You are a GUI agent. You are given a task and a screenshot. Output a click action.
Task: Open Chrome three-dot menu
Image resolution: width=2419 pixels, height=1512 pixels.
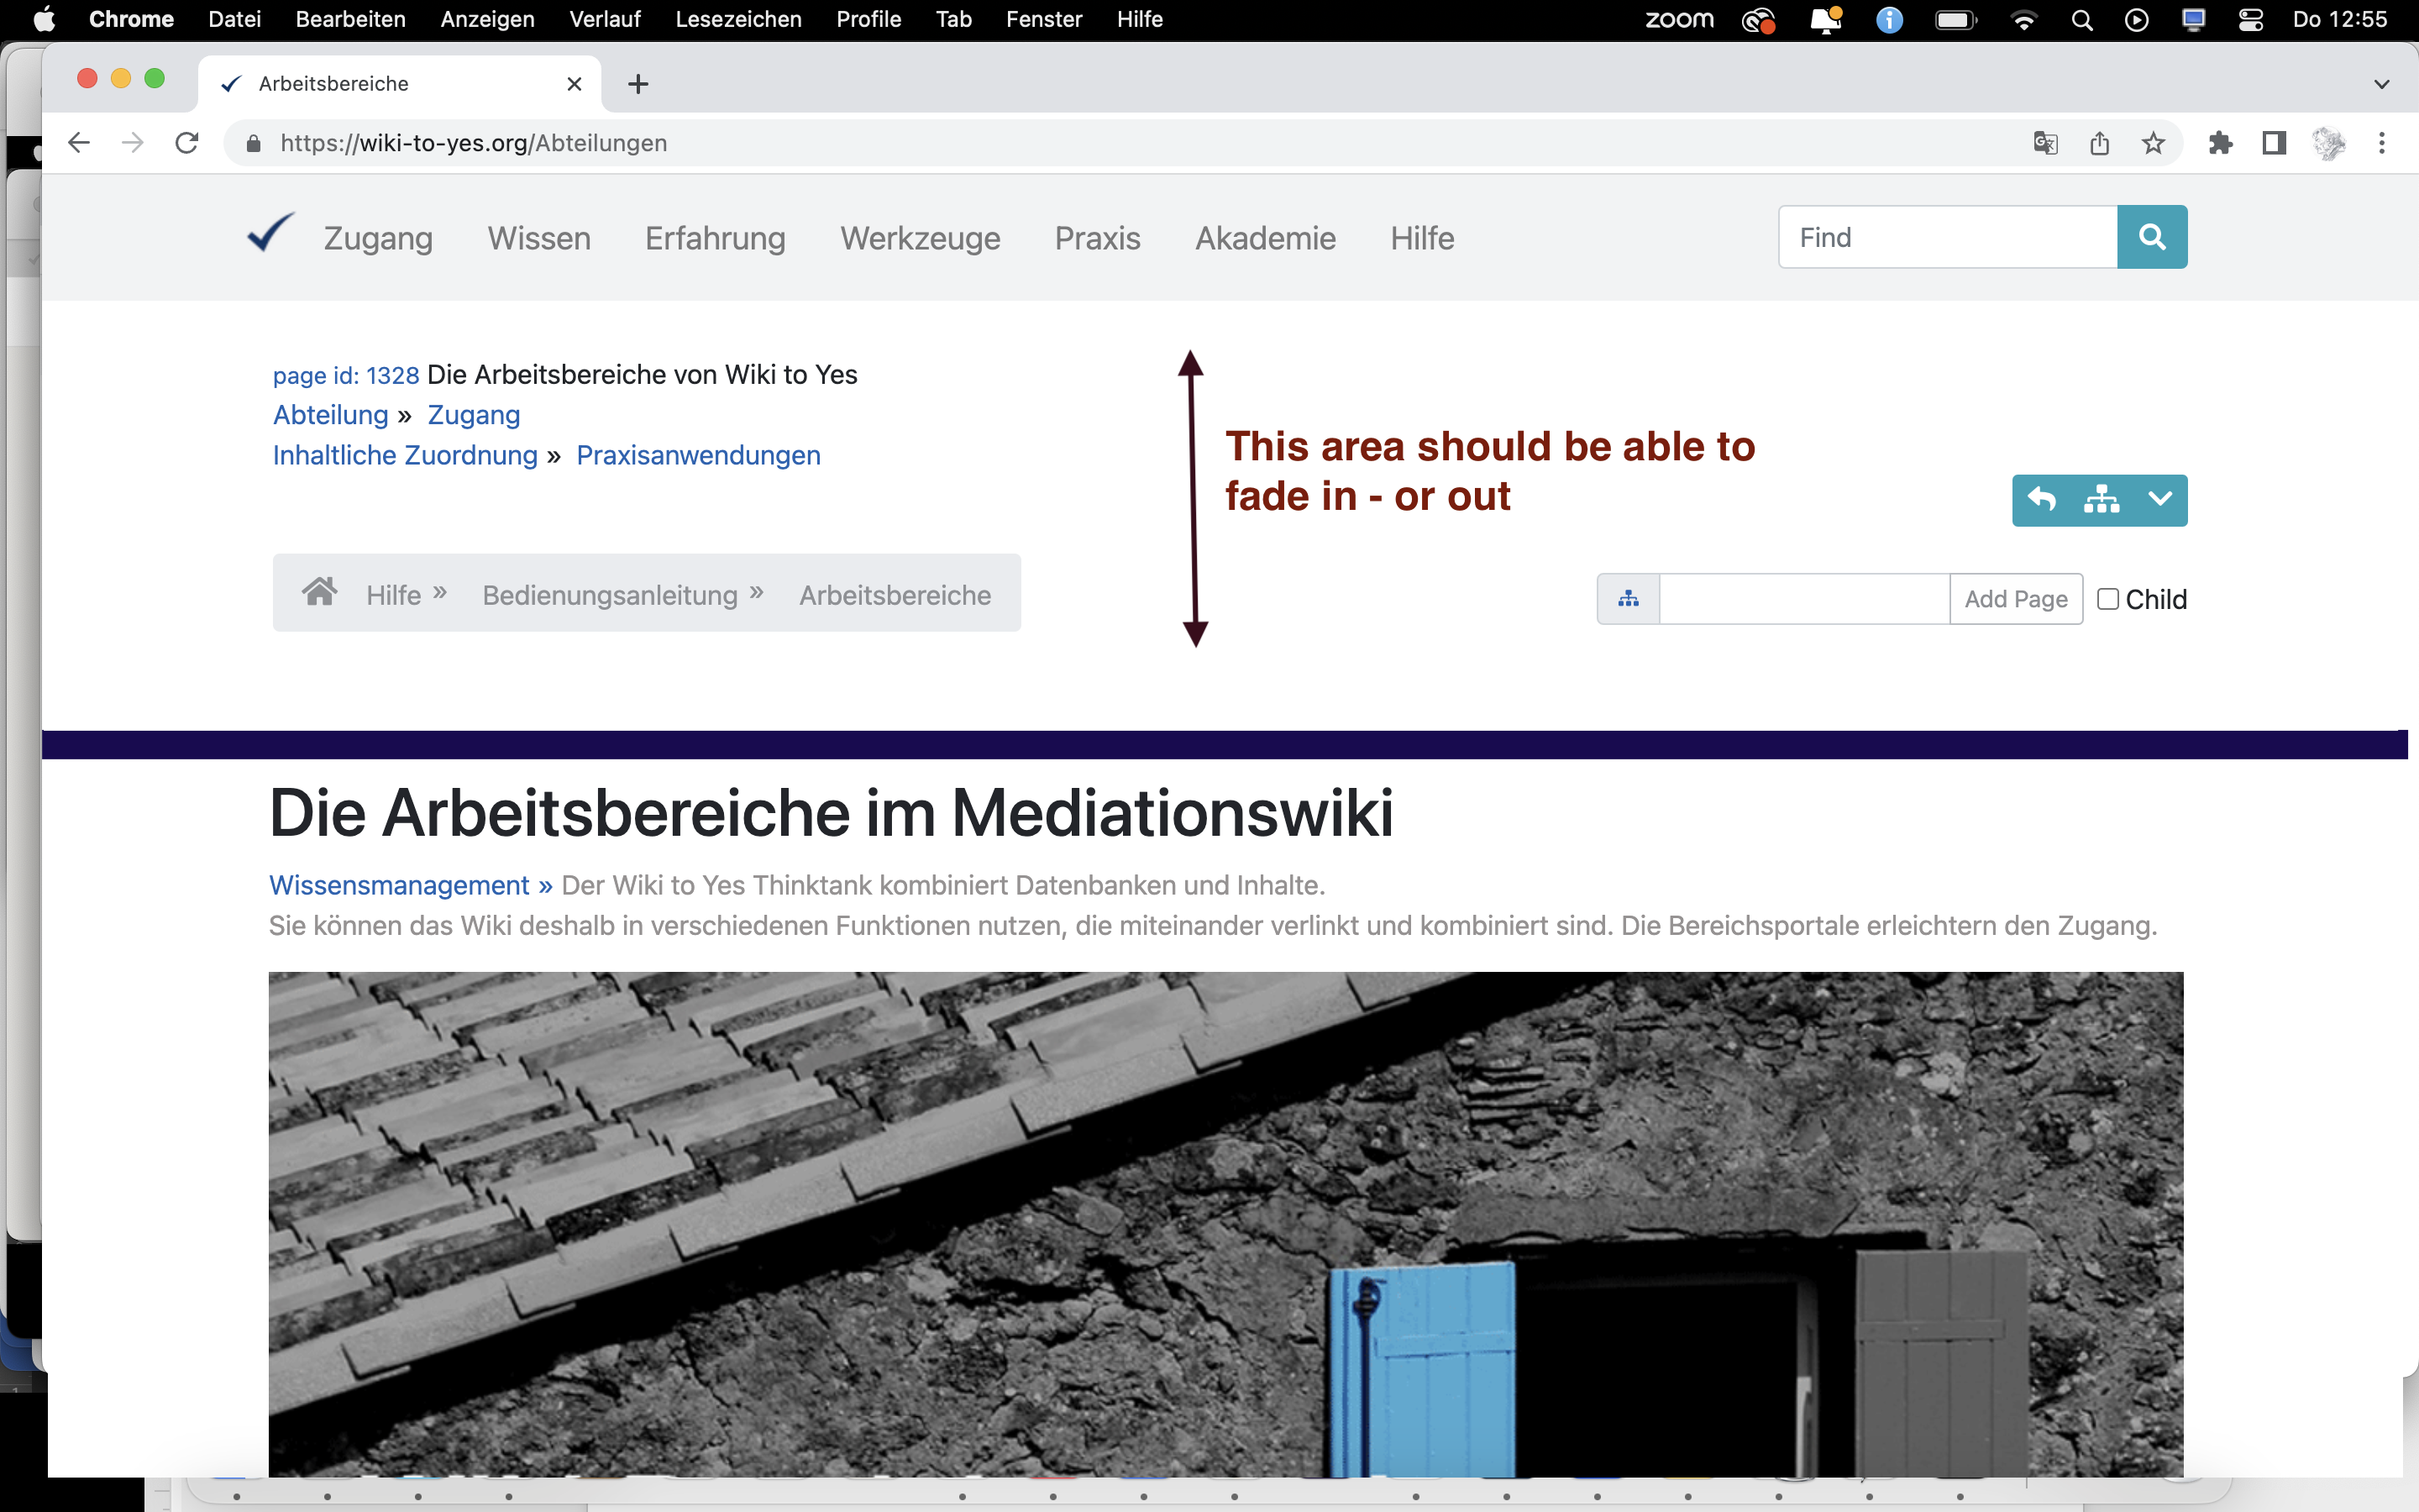2381,143
